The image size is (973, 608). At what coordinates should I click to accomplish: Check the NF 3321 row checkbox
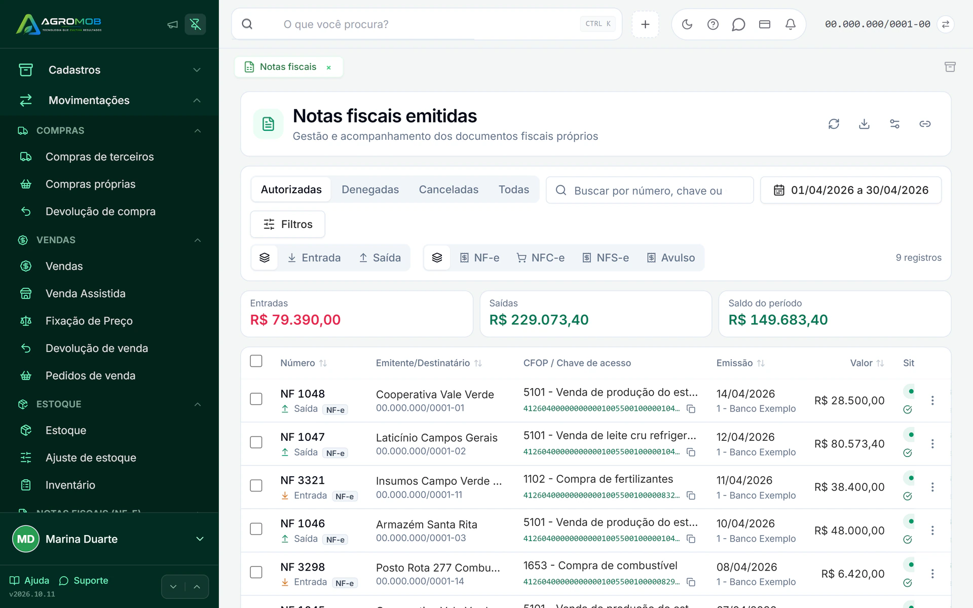pos(256,486)
